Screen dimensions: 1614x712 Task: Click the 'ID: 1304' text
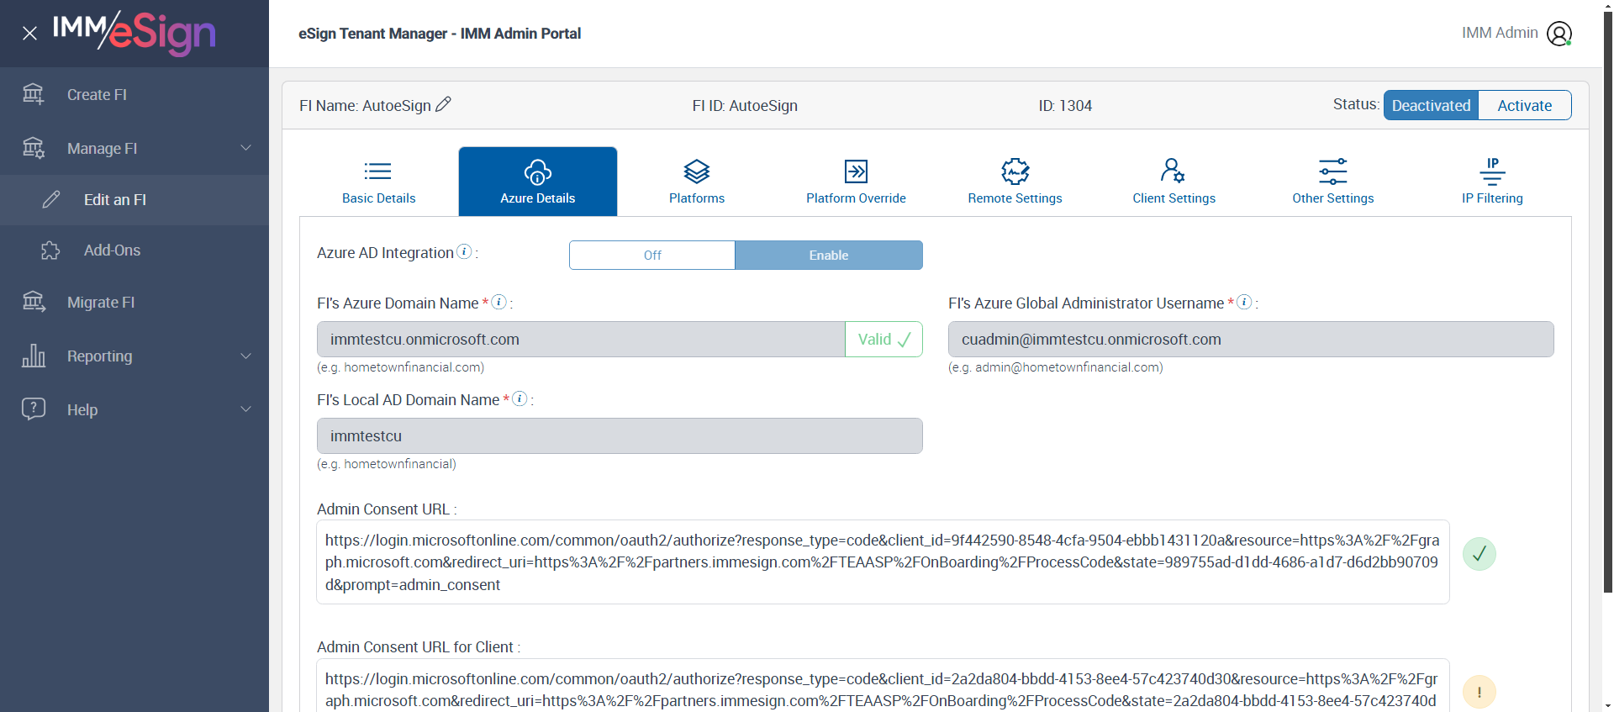pos(1065,106)
